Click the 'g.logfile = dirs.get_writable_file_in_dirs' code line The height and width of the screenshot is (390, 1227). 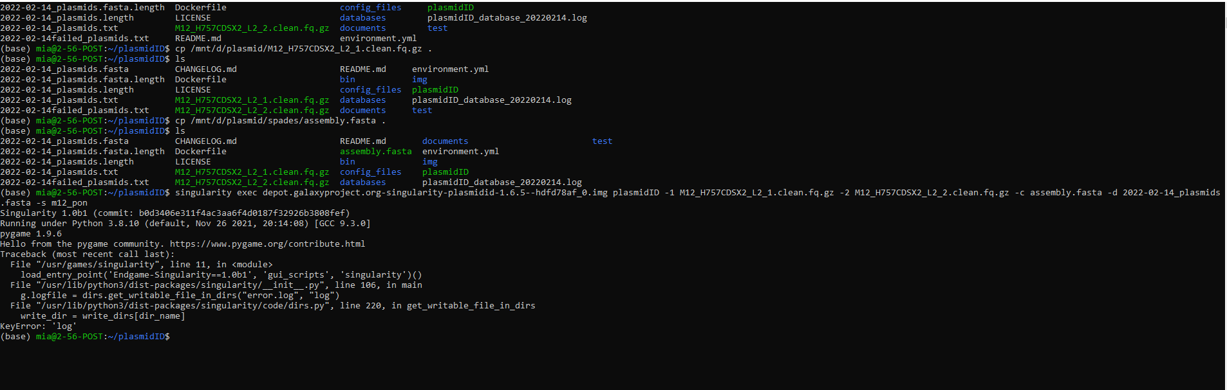pos(180,296)
